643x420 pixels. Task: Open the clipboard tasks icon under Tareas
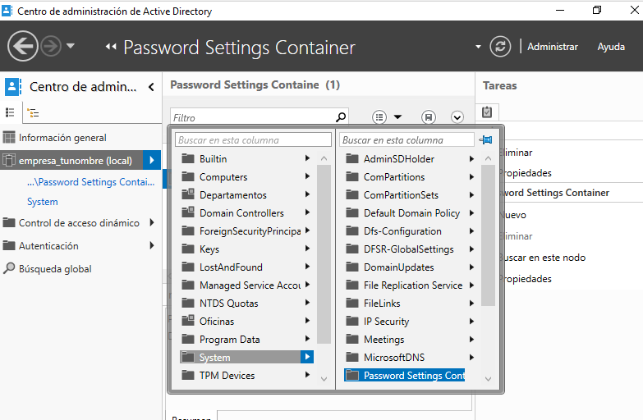487,112
